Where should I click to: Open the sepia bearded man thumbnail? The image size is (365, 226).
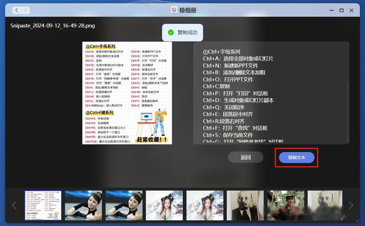(x=245, y=206)
